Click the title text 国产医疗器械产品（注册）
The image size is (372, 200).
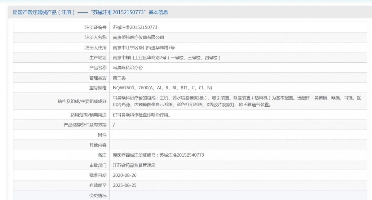click(46, 12)
